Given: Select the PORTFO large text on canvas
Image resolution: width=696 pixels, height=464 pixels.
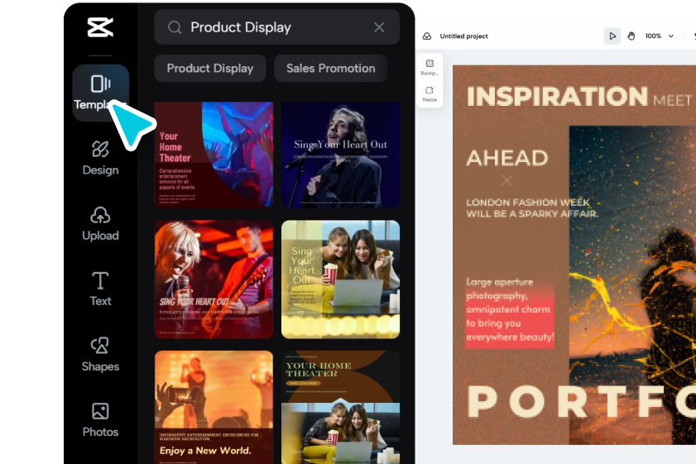Looking at the screenshot, I should [x=581, y=401].
